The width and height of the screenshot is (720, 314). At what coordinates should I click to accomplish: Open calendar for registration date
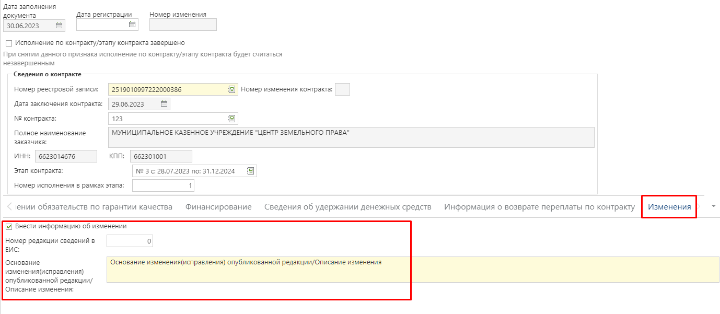point(132,24)
